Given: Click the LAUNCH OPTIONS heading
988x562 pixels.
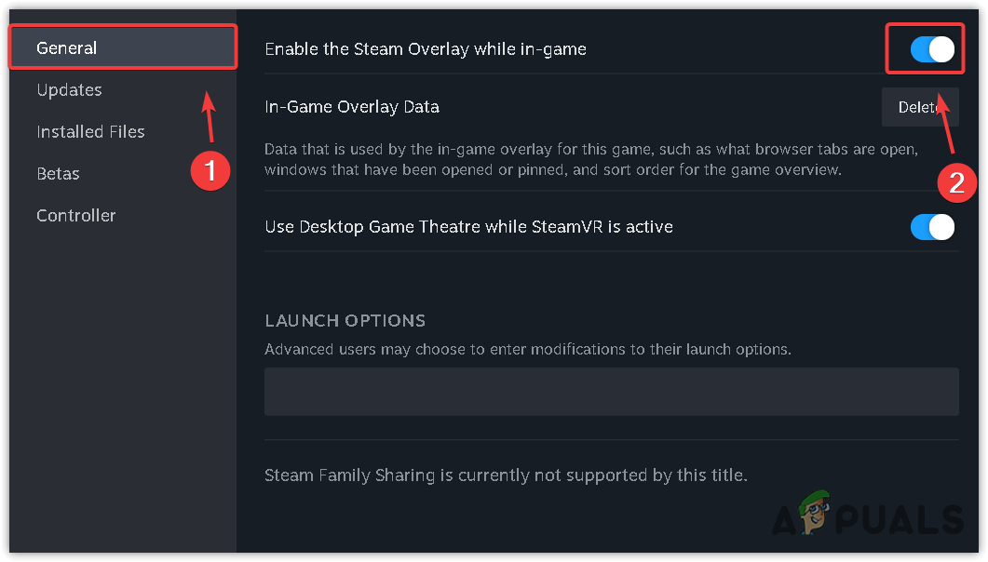Looking at the screenshot, I should coord(345,321).
